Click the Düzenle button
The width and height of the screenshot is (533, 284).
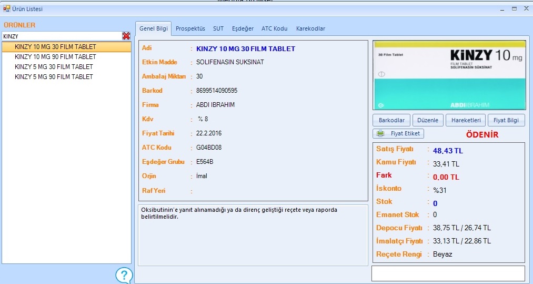tap(428, 120)
